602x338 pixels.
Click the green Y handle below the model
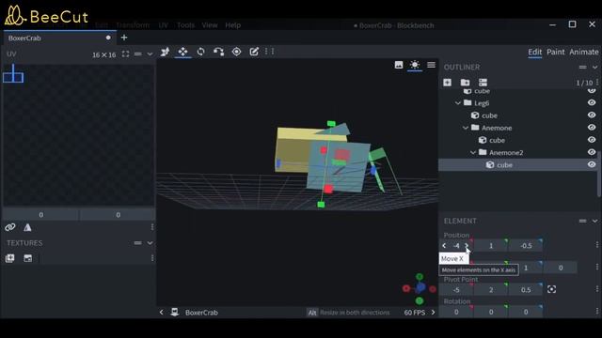(321, 205)
